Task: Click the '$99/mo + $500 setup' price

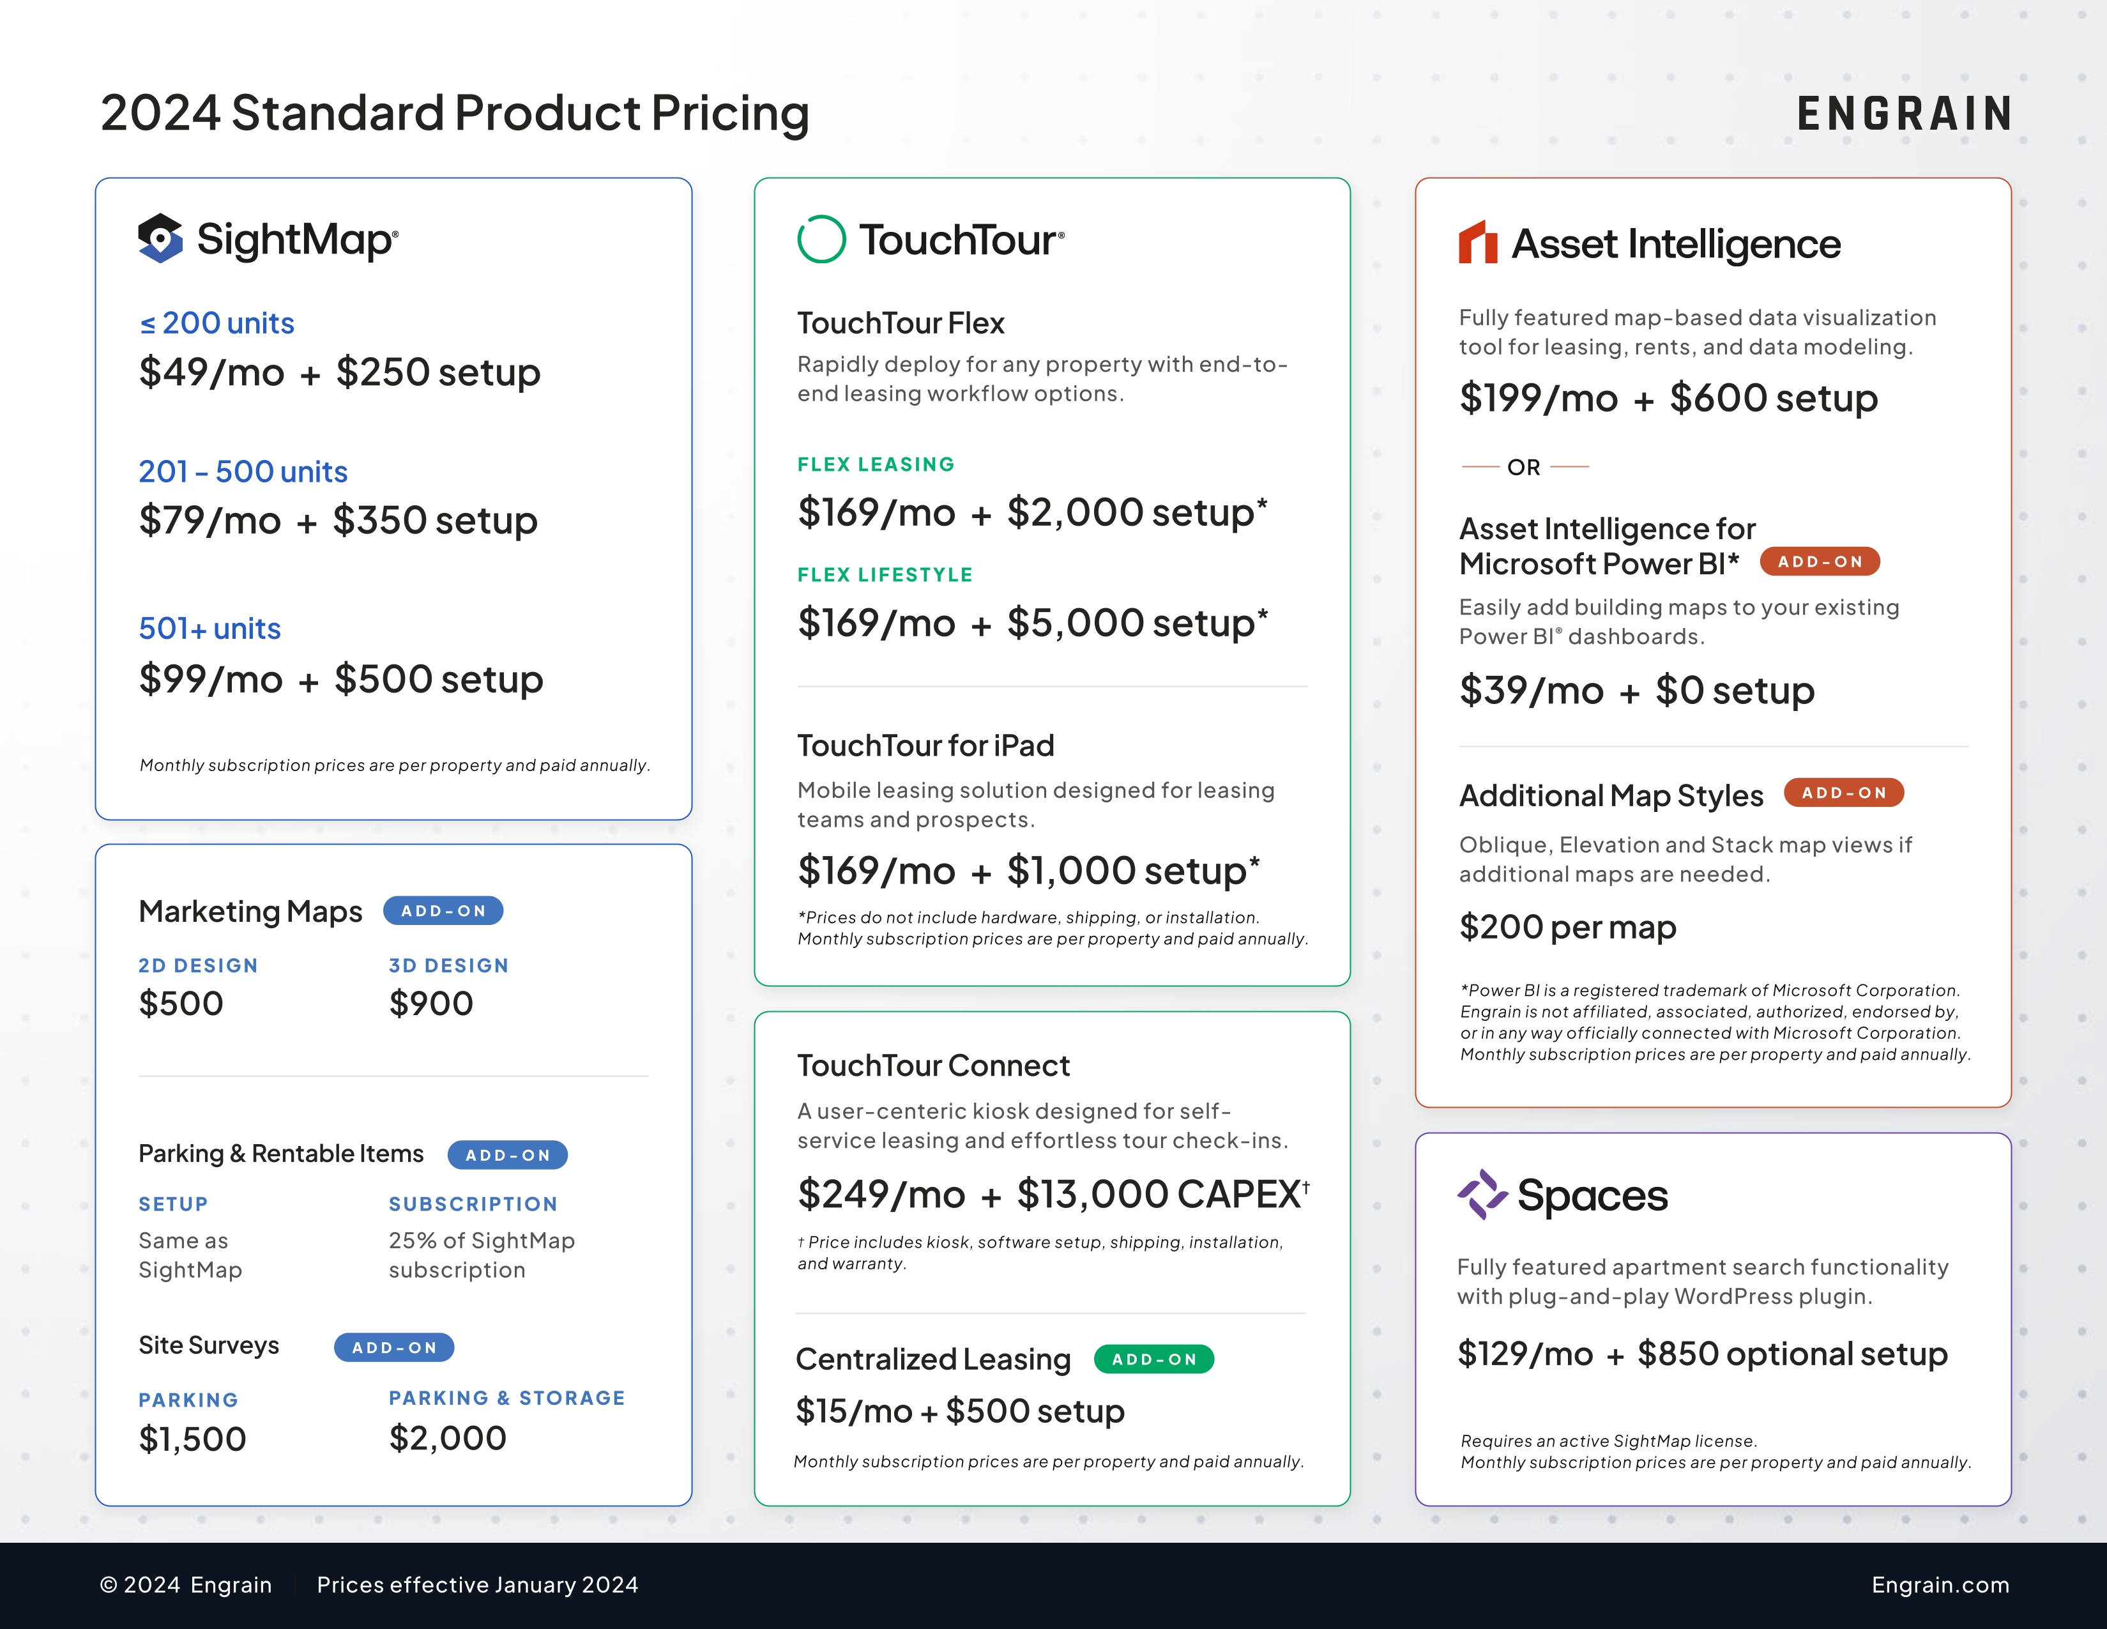Action: (x=342, y=680)
